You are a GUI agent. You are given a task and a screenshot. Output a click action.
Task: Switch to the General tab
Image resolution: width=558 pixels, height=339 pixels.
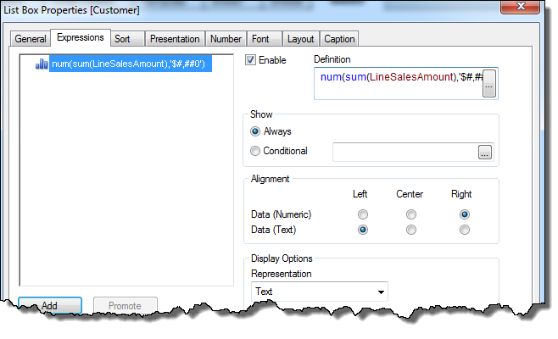tap(31, 39)
